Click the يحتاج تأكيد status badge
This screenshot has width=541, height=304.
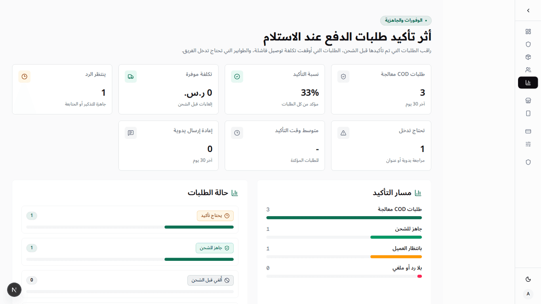point(215,216)
